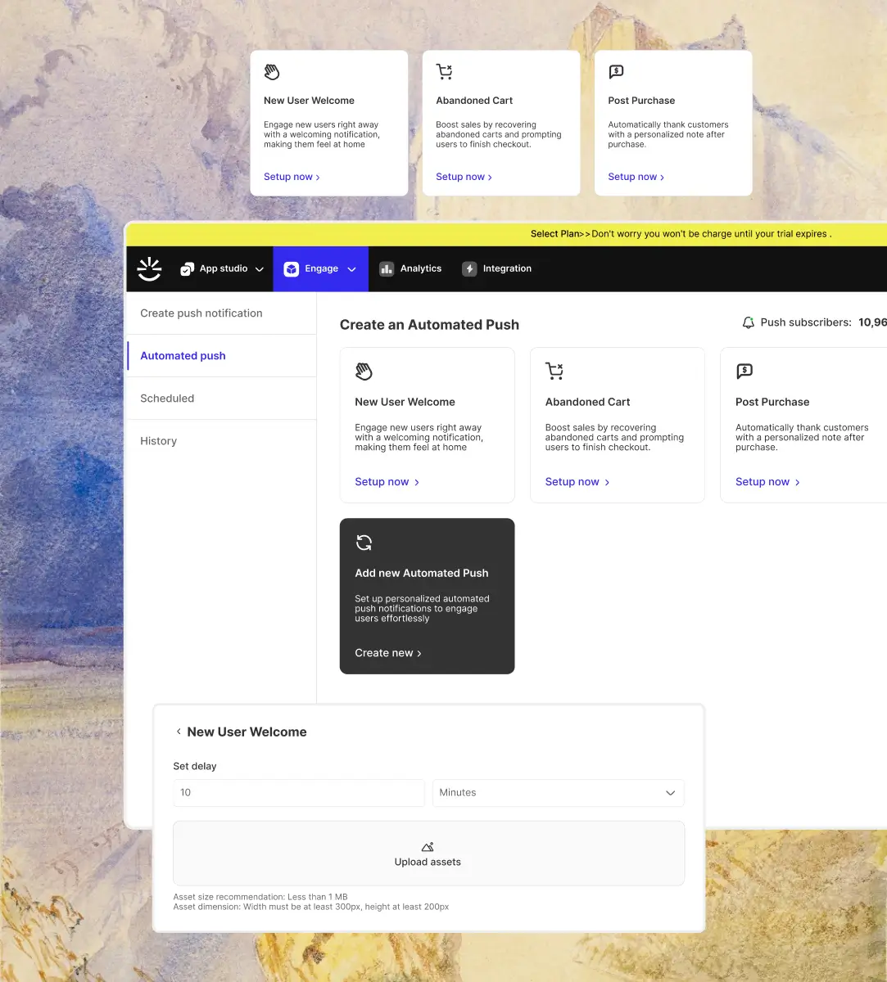Click Setup now in top floating New User Welcome card
The height and width of the screenshot is (982, 887).
(292, 177)
